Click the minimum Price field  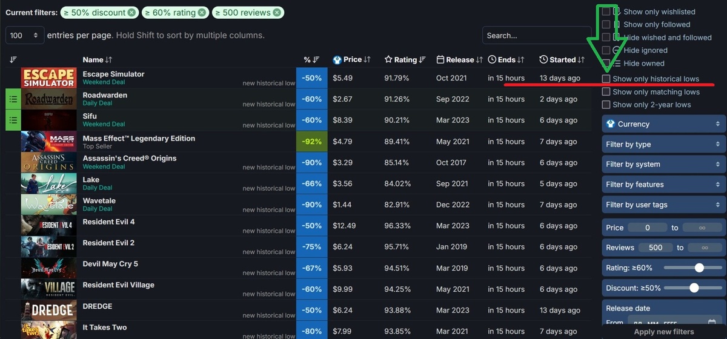(648, 228)
